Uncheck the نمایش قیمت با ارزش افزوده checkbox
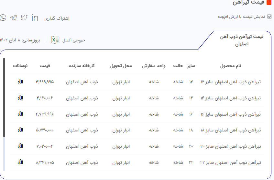274x180 pixels. coord(269,17)
